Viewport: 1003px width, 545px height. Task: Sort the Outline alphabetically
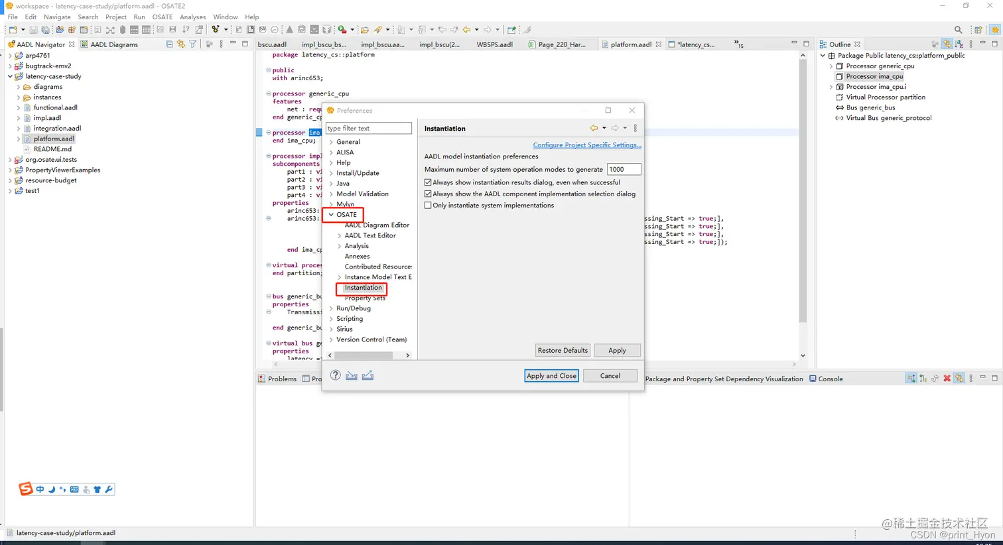tap(959, 44)
